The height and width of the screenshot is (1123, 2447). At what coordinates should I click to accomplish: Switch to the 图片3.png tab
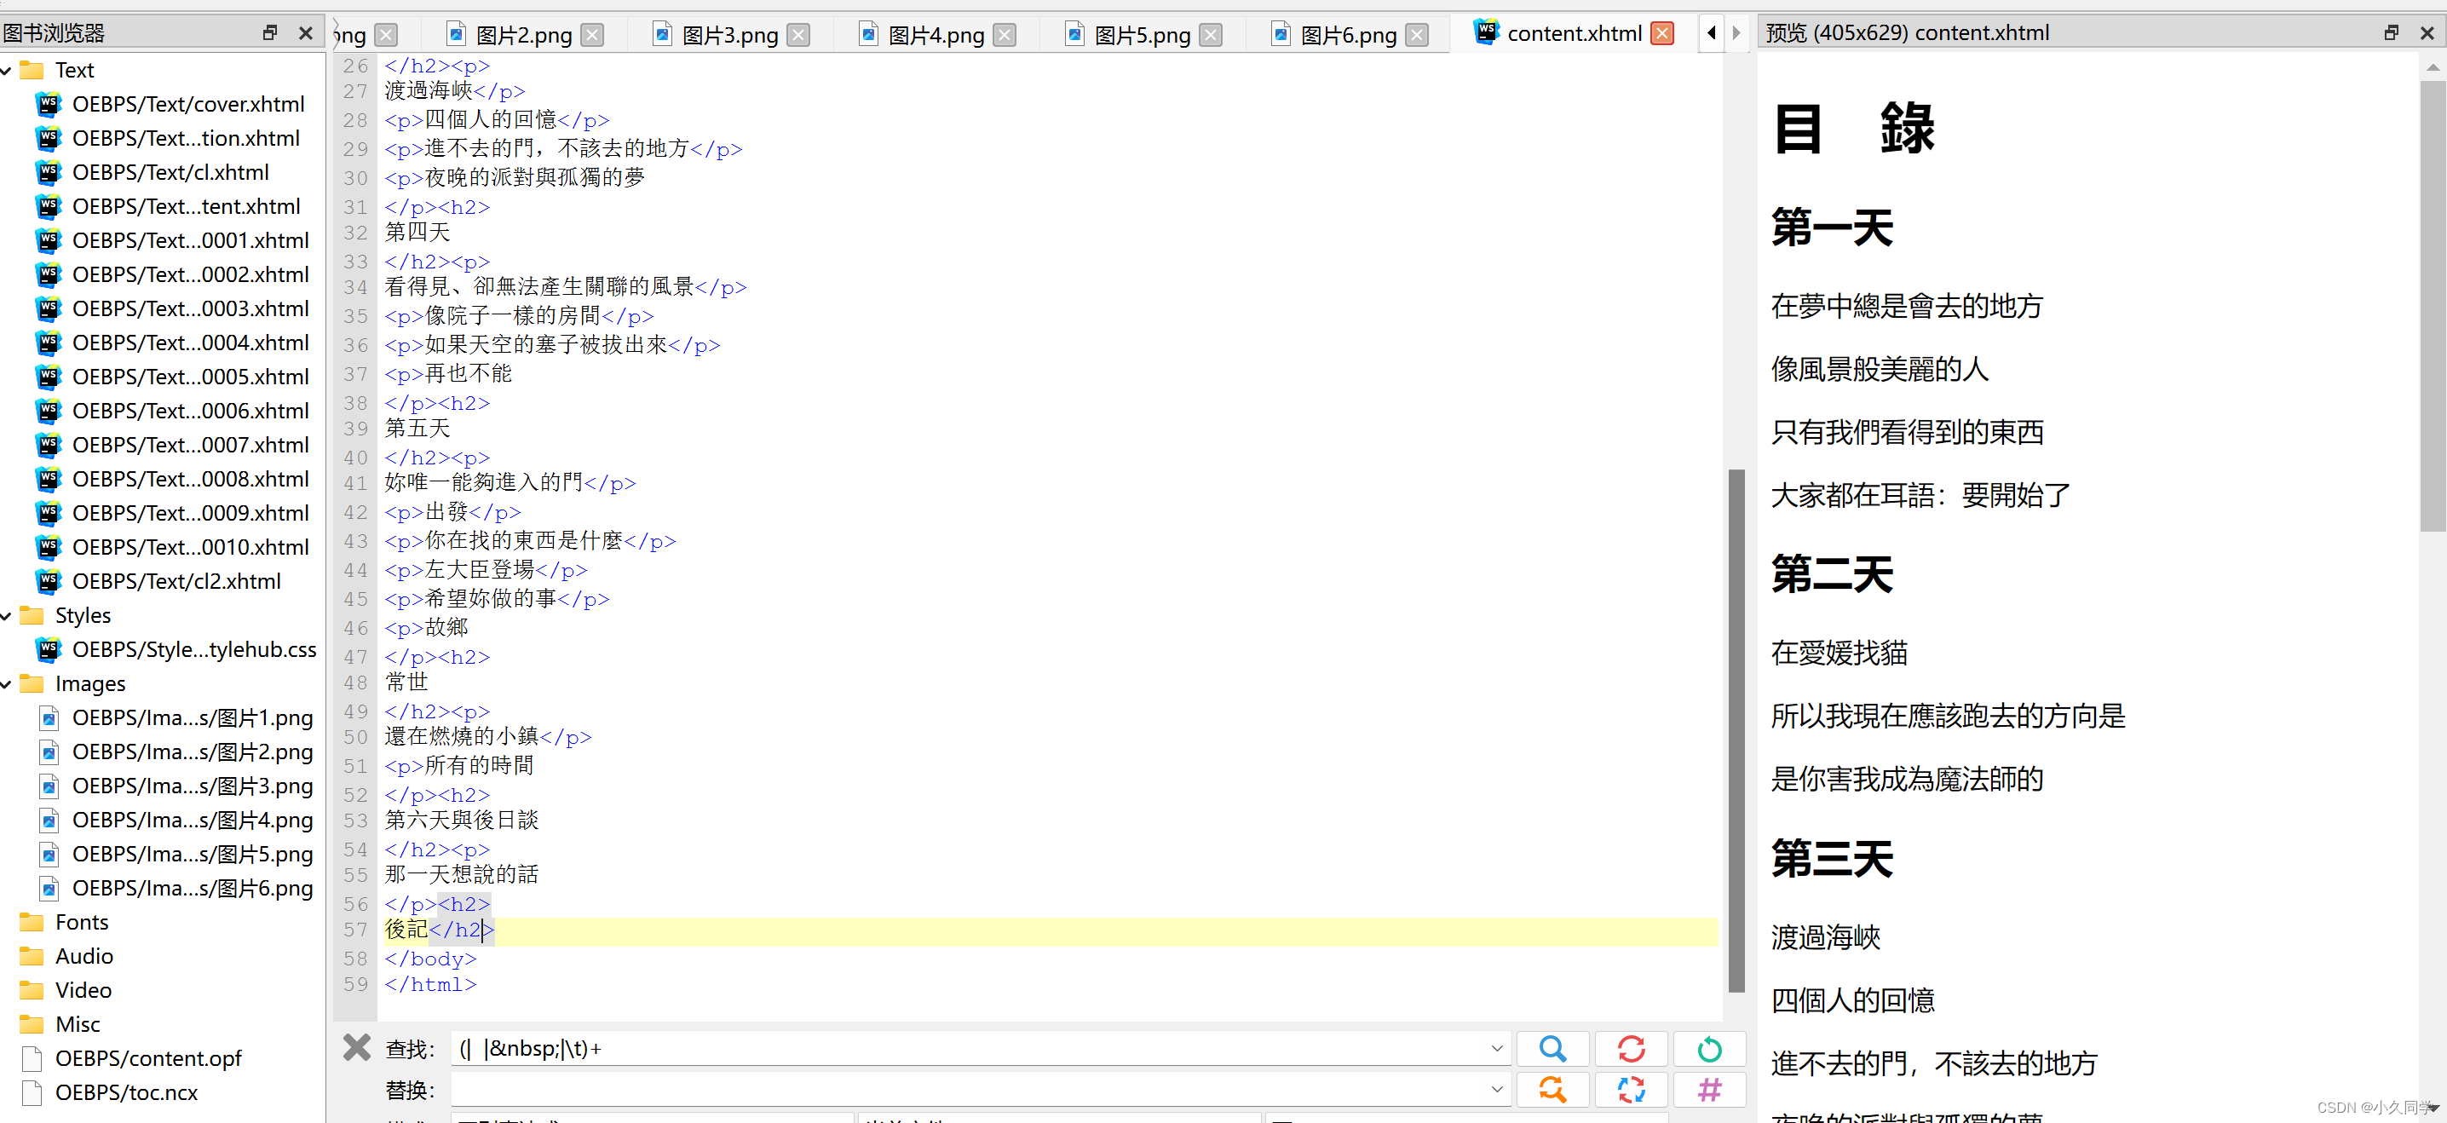click(x=728, y=35)
